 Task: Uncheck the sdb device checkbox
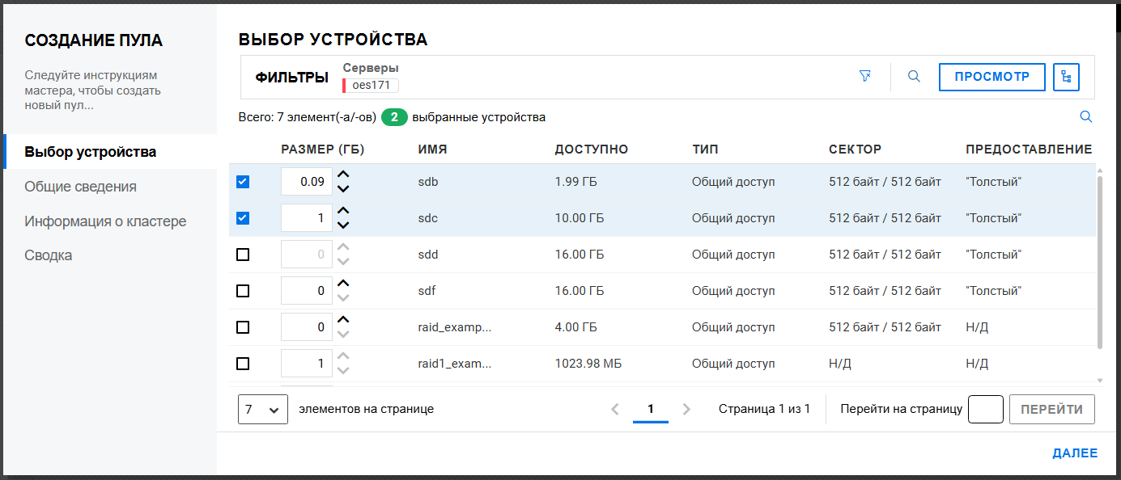pos(243,182)
